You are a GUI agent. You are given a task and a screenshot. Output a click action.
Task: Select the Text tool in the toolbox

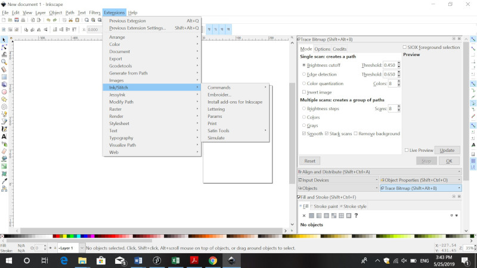(x=4, y=136)
